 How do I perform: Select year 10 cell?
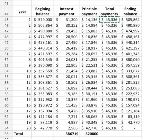[22, 71]
